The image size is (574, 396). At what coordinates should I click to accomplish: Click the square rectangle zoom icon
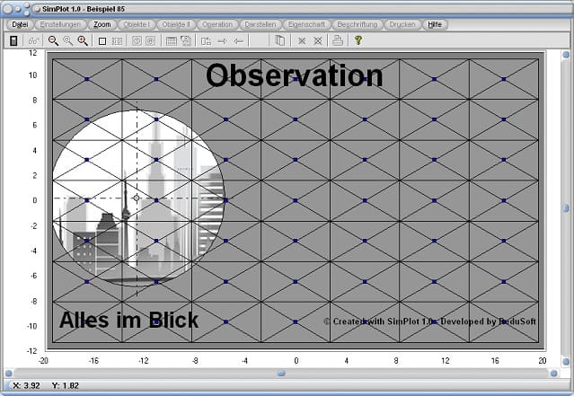click(102, 40)
